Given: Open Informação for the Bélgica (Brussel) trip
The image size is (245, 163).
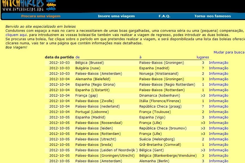Looking at the screenshot, I should [218, 63].
